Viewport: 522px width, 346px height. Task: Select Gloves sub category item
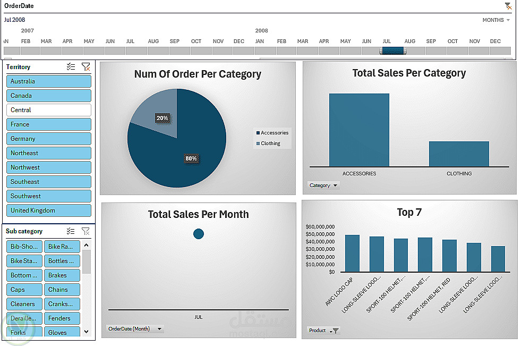[x=62, y=332]
